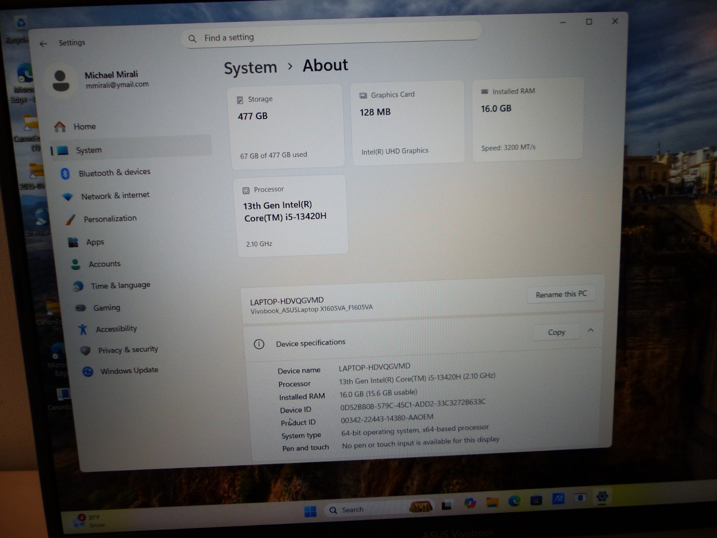Select the Device ID value text
Screen dimensions: 717x538
[x=413, y=404]
